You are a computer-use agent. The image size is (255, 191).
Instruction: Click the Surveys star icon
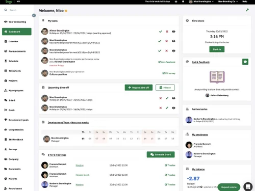(x=6, y=149)
